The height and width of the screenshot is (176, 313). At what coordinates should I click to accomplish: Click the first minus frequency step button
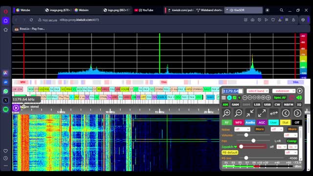(245, 98)
